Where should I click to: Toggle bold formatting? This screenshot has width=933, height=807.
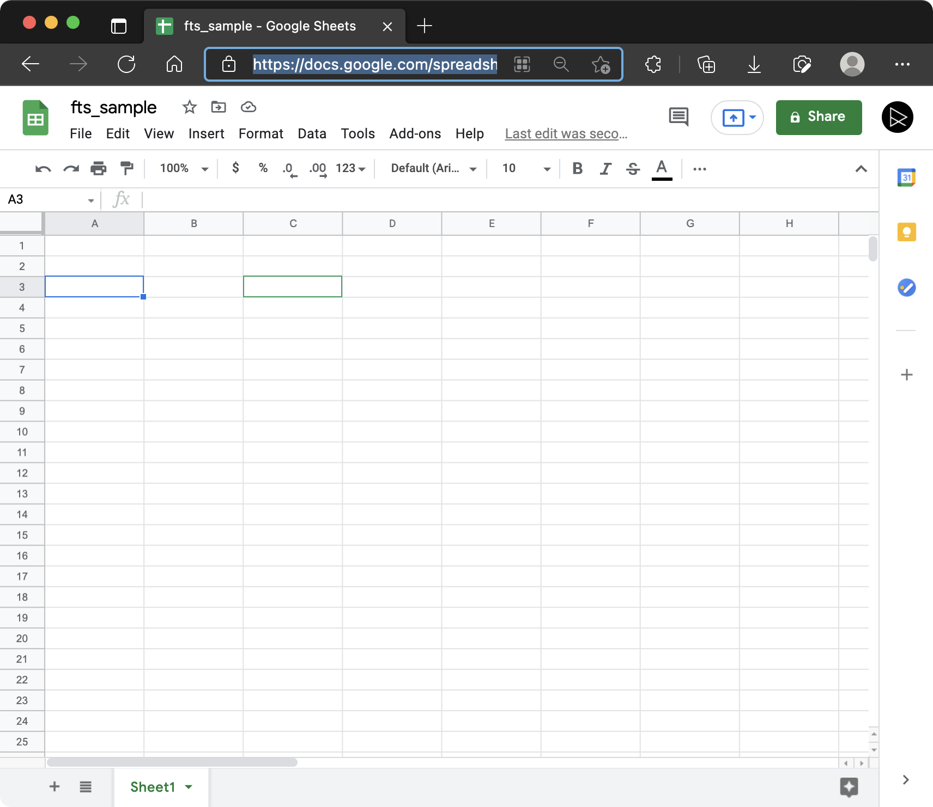pyautogui.click(x=577, y=169)
